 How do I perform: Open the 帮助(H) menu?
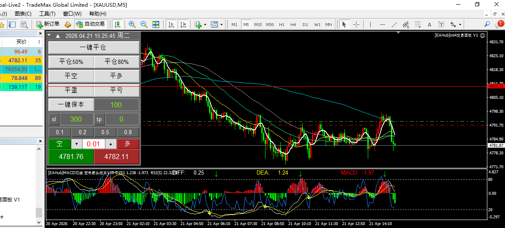pyautogui.click(x=98, y=13)
